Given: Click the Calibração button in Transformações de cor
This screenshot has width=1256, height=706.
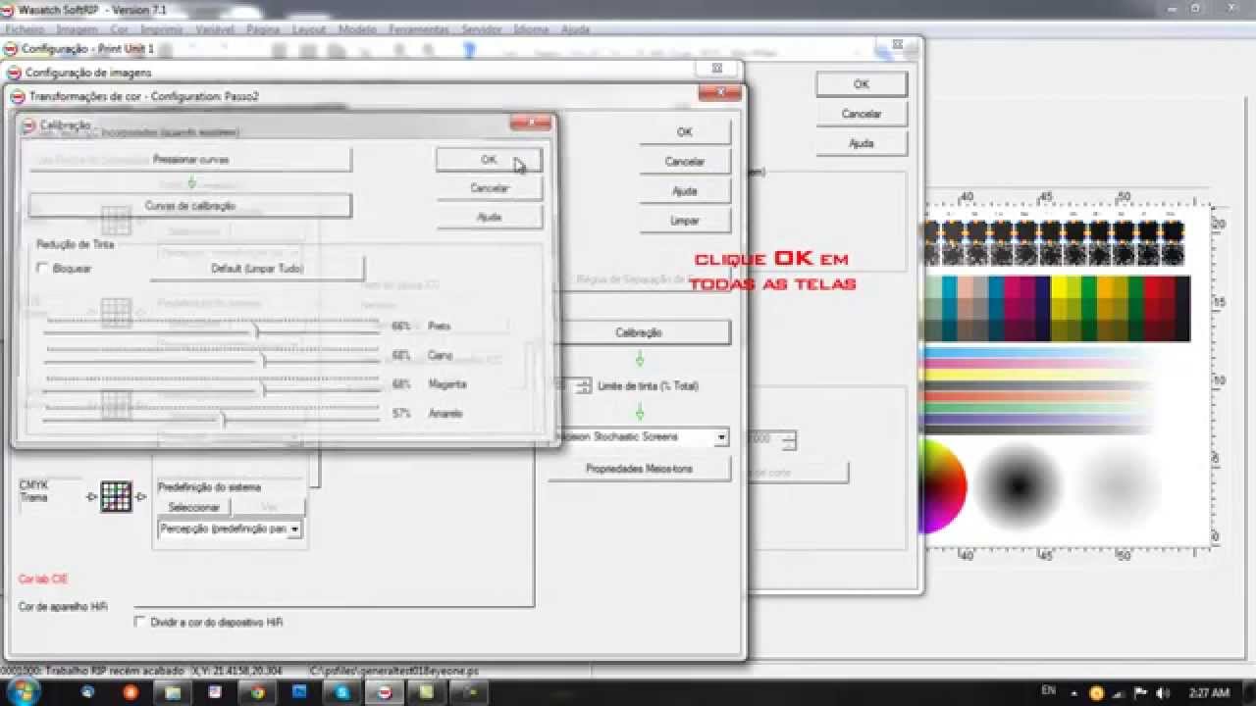Looking at the screenshot, I should (x=639, y=332).
